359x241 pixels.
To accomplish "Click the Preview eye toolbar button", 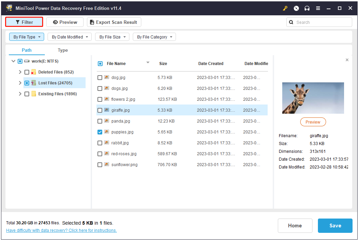I will tap(65, 22).
